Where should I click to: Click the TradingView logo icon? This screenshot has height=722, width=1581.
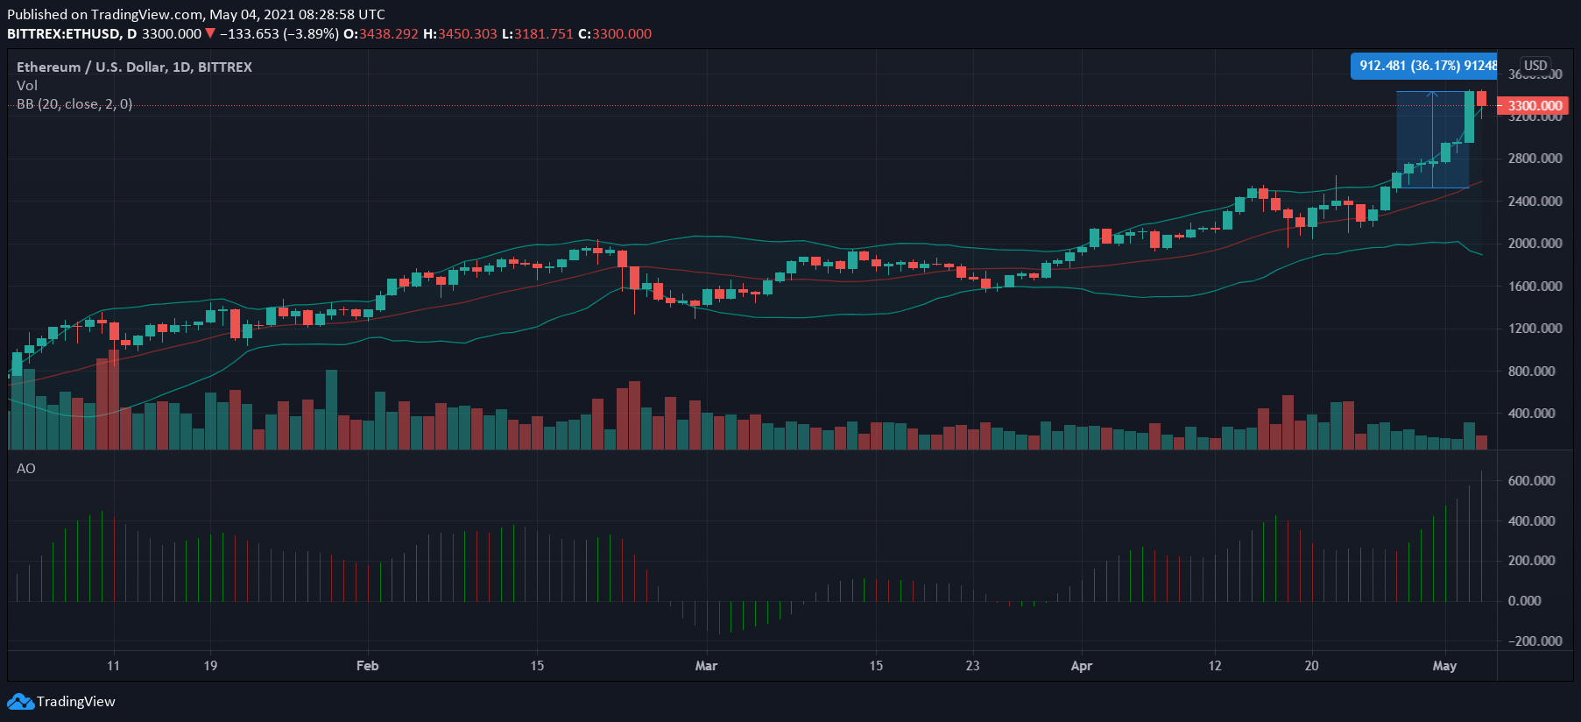[x=20, y=702]
